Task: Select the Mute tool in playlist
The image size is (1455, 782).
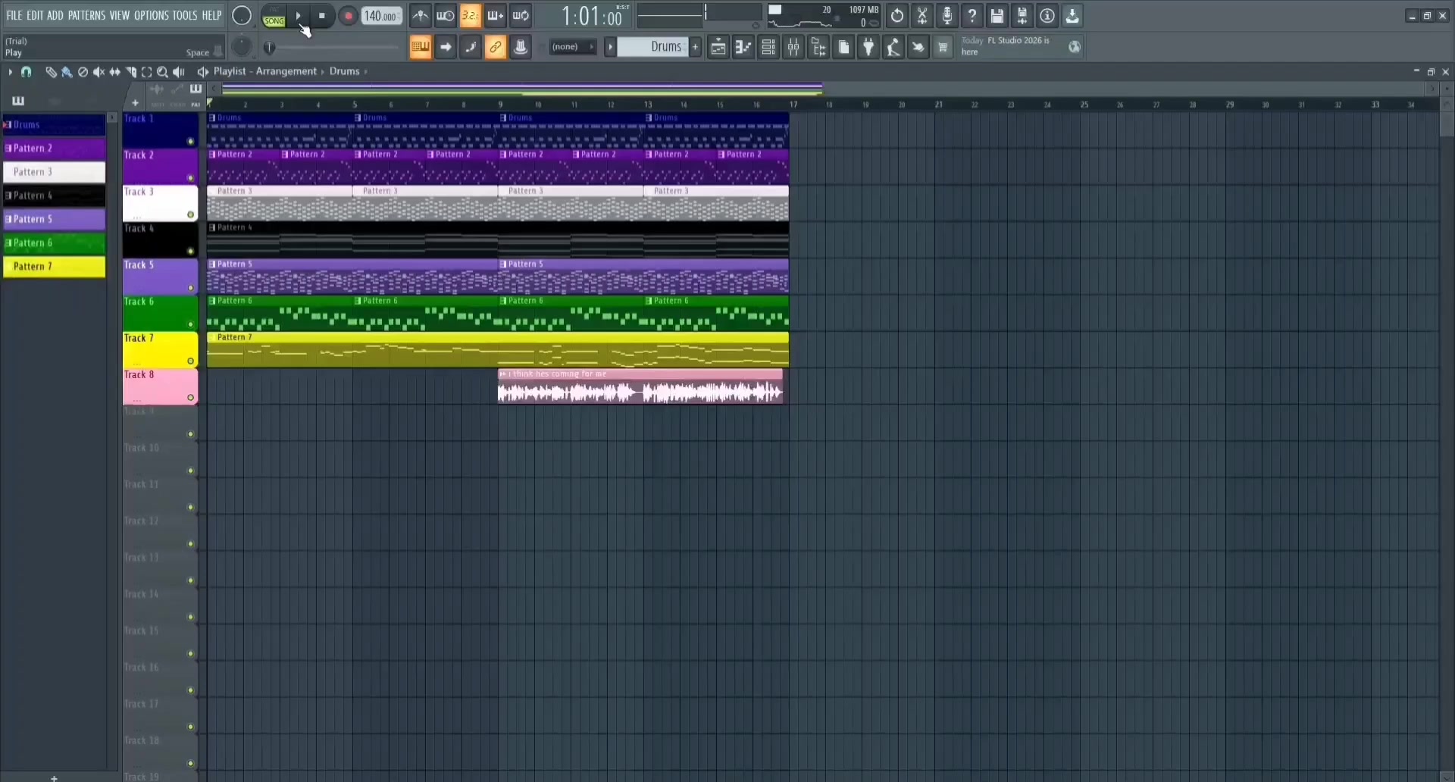Action: 99,72
